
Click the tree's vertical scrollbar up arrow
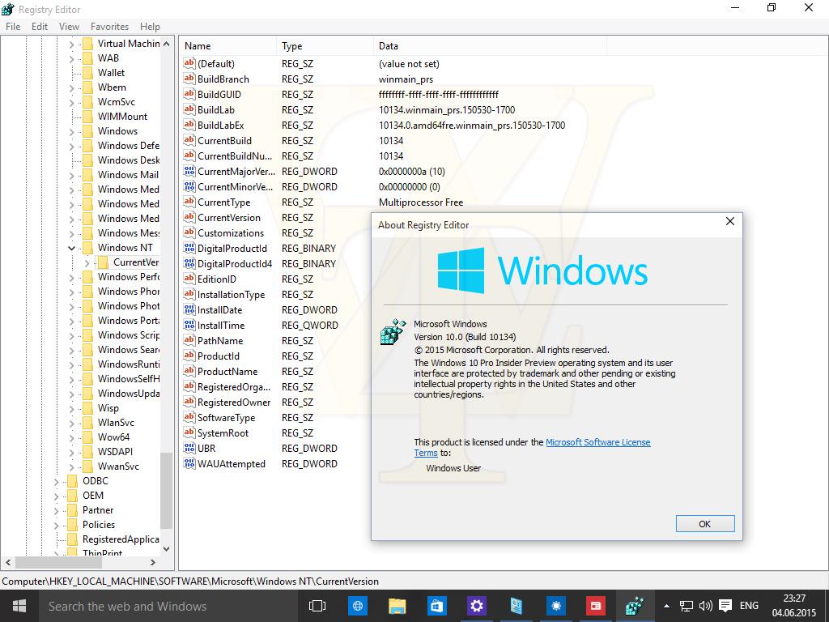(167, 44)
